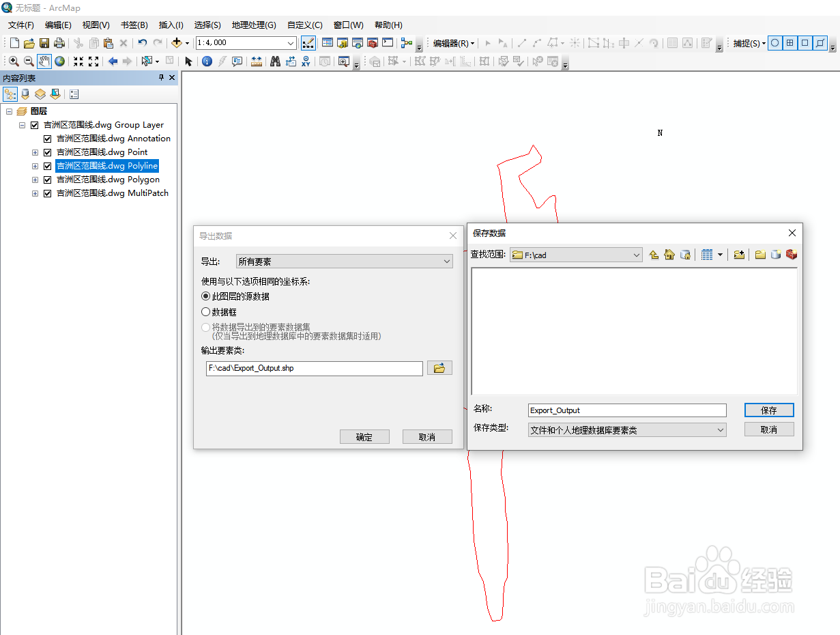The image size is (840, 635).
Task: Open the Table of Contents window icon
Action: (328, 43)
